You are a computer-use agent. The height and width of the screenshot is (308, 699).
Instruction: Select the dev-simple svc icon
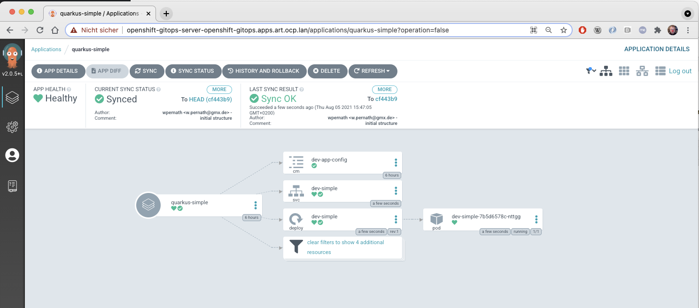click(296, 191)
